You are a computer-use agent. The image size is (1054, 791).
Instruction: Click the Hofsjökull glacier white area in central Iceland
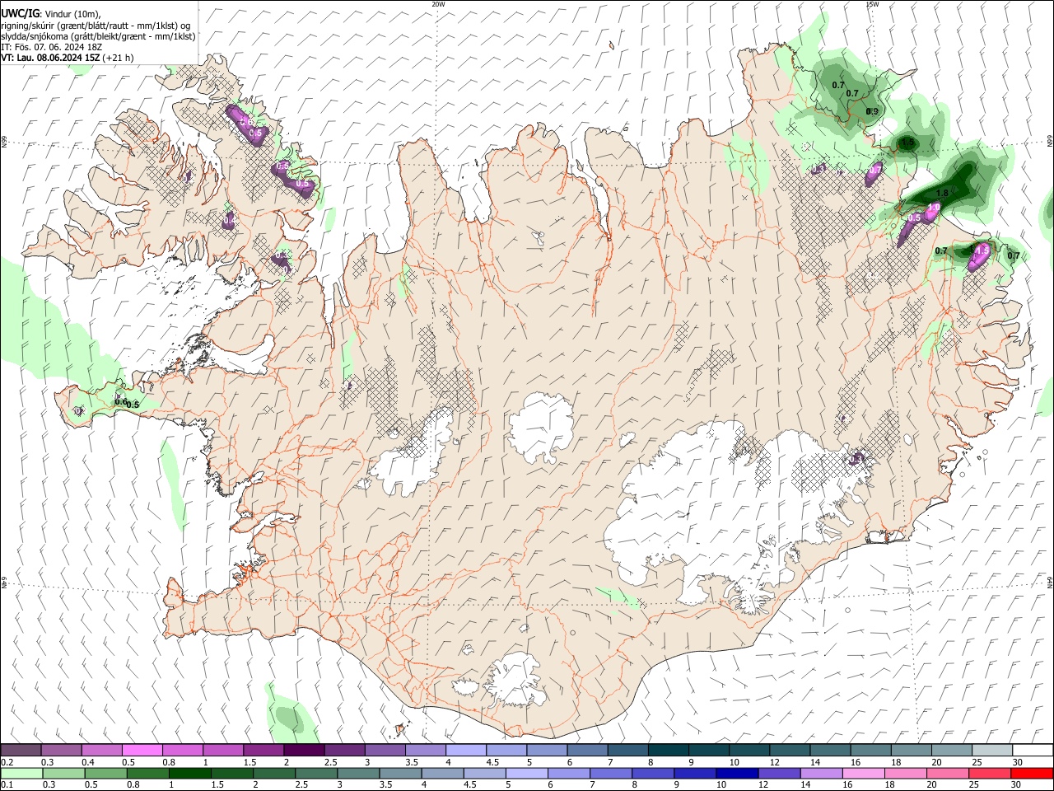pos(541,427)
